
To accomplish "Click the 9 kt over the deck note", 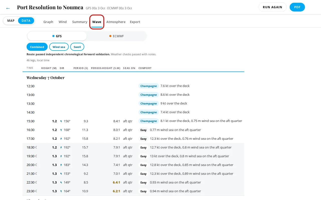I will coord(174,103).
